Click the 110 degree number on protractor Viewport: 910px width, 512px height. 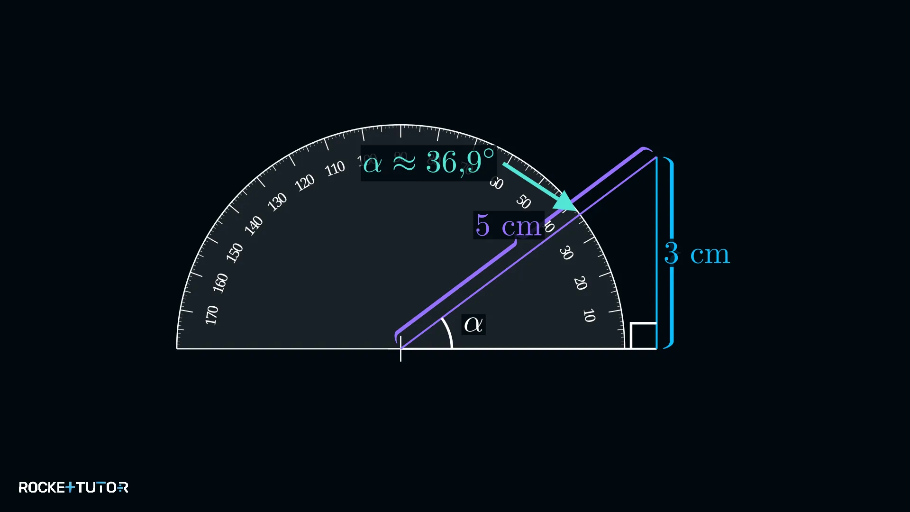pos(335,169)
